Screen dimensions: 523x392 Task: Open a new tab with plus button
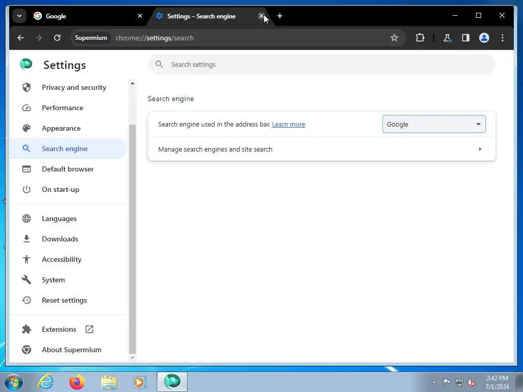click(279, 16)
